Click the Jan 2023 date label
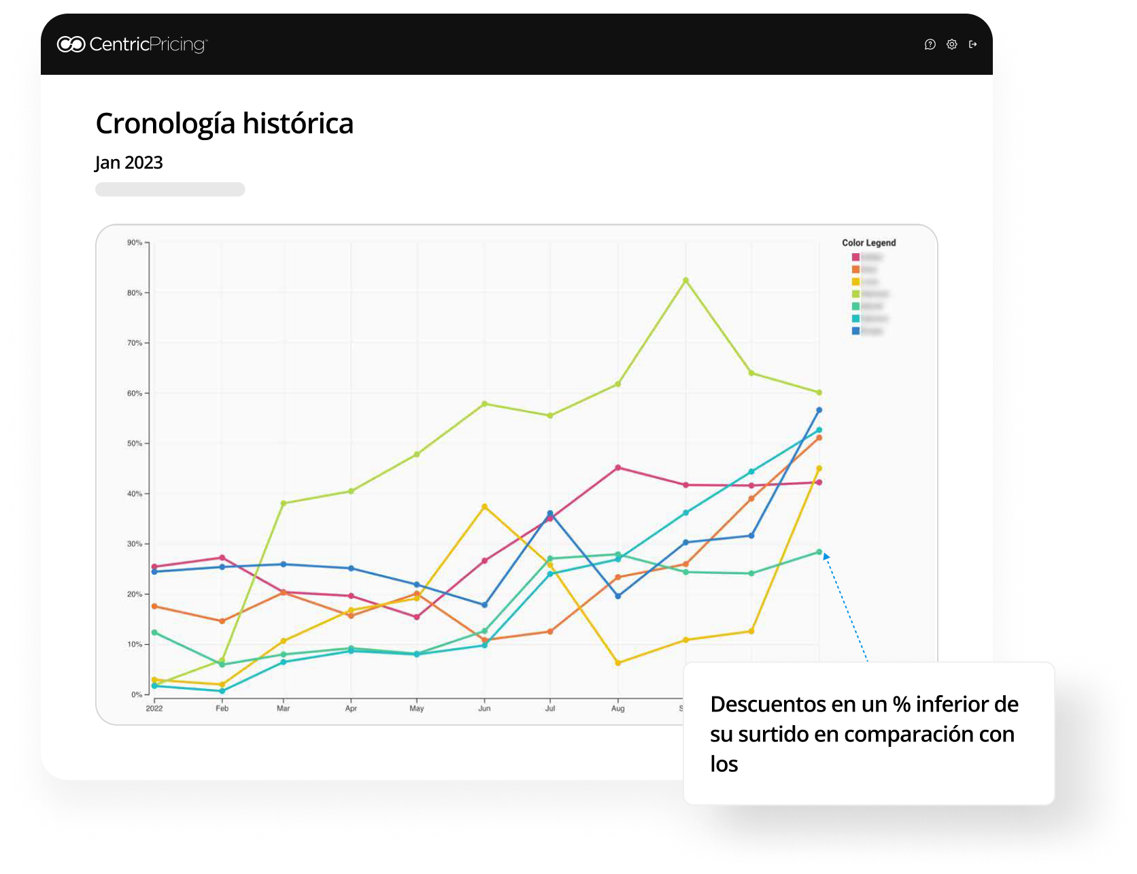 129,163
